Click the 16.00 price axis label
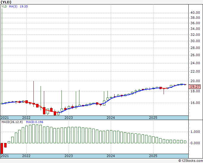Screen dimensions: 203x163 point(195,103)
